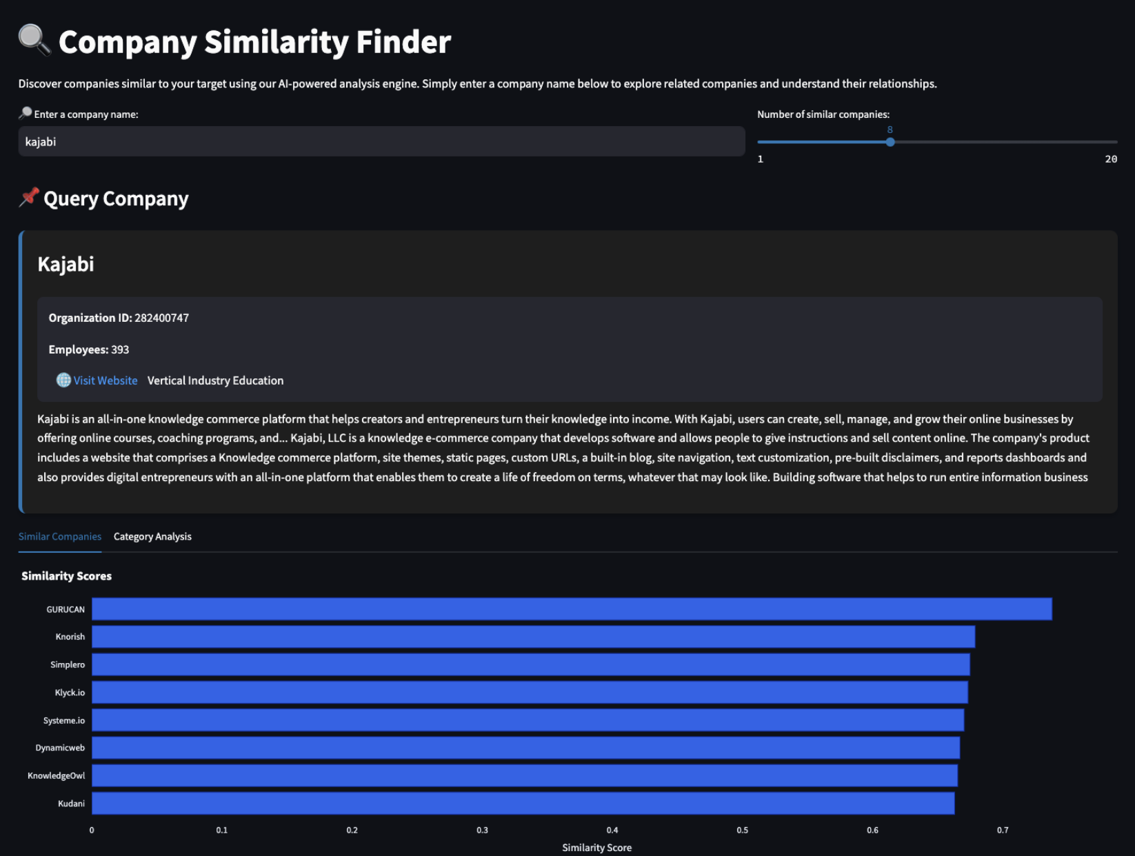Select the Similar Companies tab
This screenshot has height=856, width=1135.
coord(60,536)
